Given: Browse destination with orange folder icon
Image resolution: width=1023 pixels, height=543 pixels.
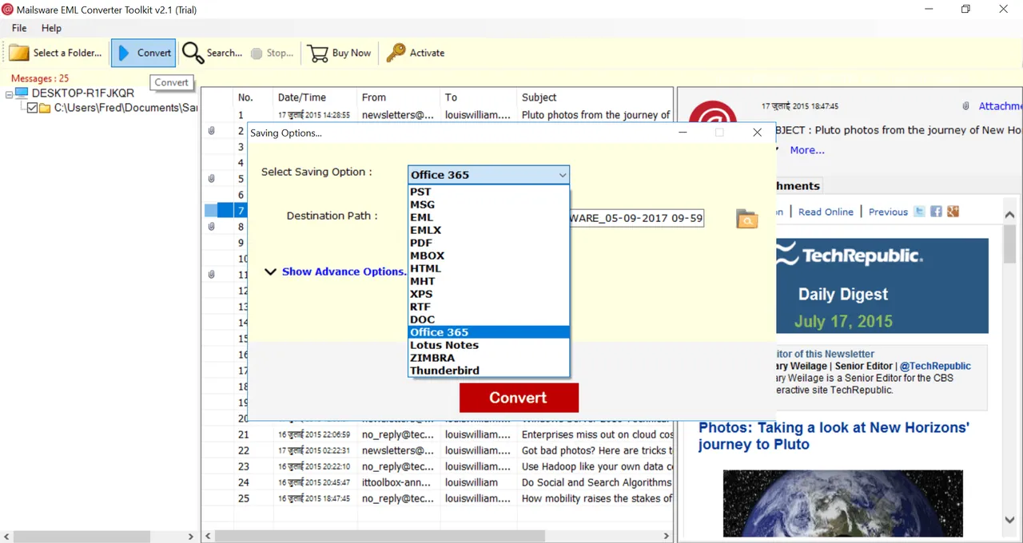Looking at the screenshot, I should (x=746, y=218).
